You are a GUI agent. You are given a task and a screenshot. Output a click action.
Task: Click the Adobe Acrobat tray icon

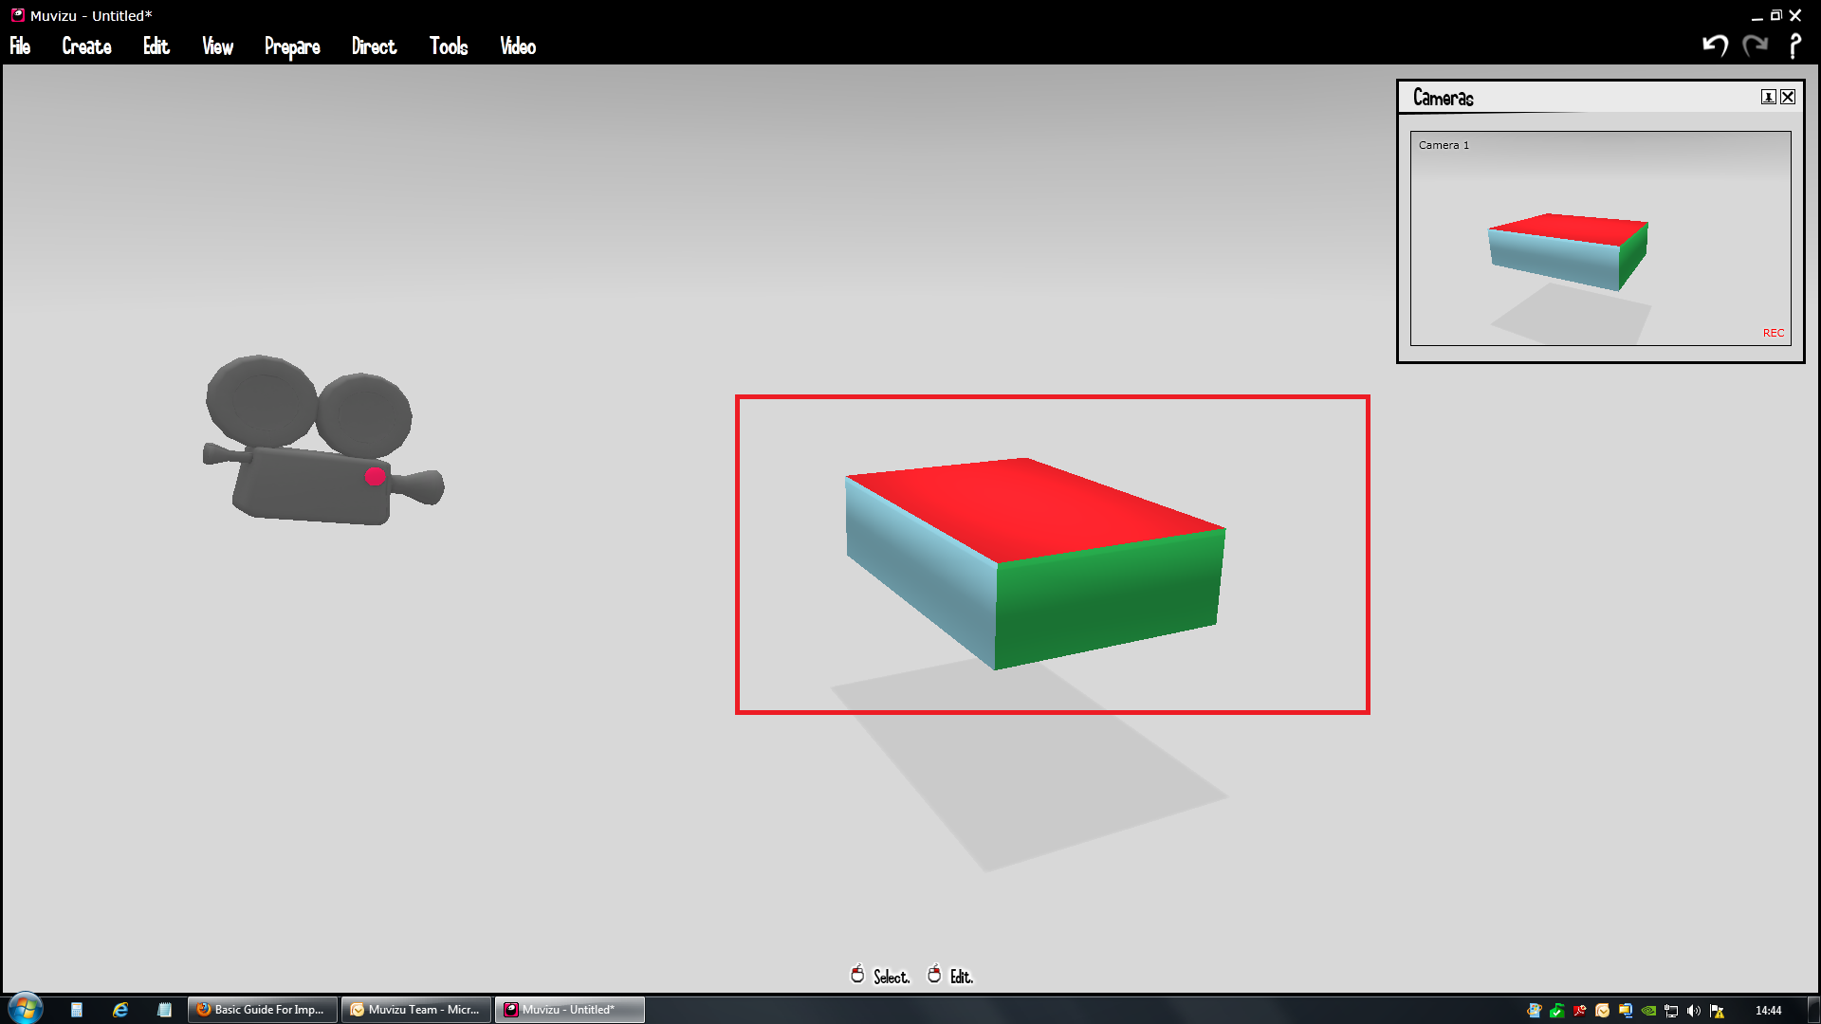tap(1579, 1011)
